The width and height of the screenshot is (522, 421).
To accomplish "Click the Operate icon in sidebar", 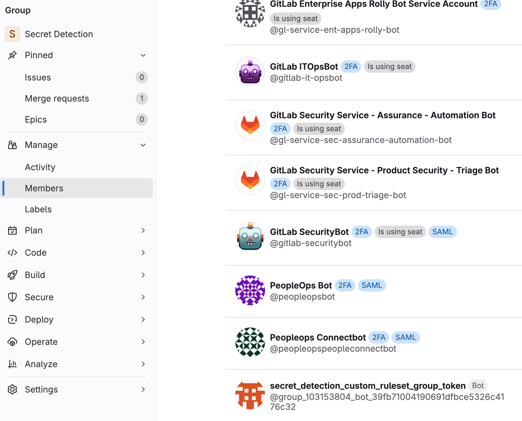I will click(x=12, y=342).
